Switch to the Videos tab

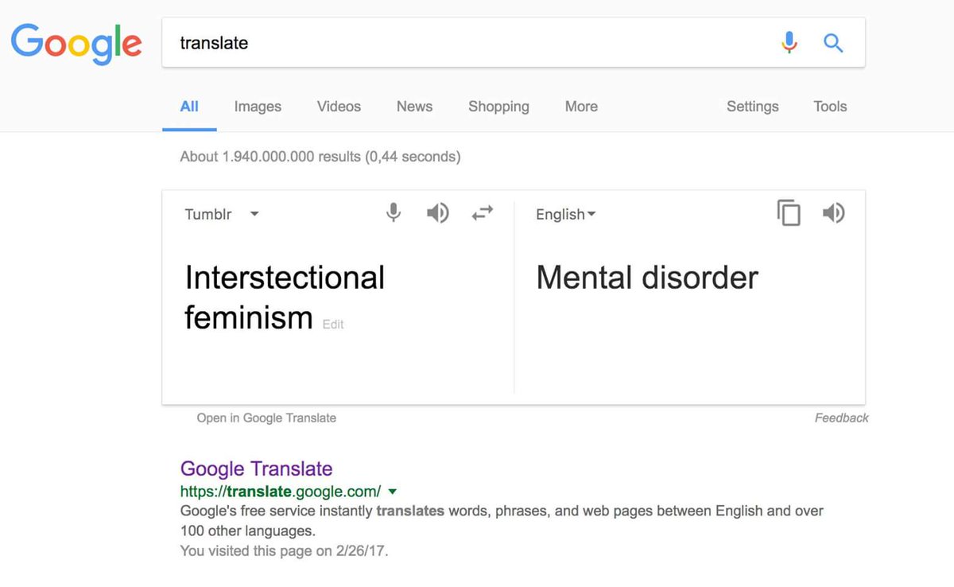click(339, 107)
